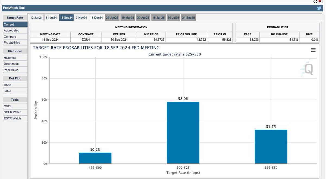Select the 29 Jan25 meeting tab
Image resolution: width=326 pixels, height=179 pixels.
click(x=112, y=18)
